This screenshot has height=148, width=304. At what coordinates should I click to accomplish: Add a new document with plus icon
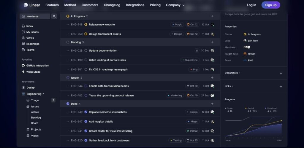point(281,73)
